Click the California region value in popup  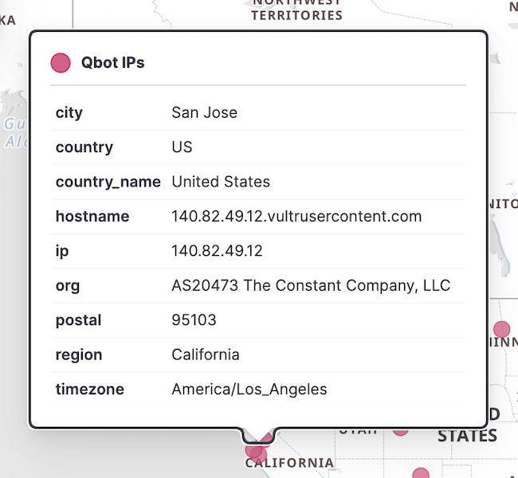(x=206, y=355)
